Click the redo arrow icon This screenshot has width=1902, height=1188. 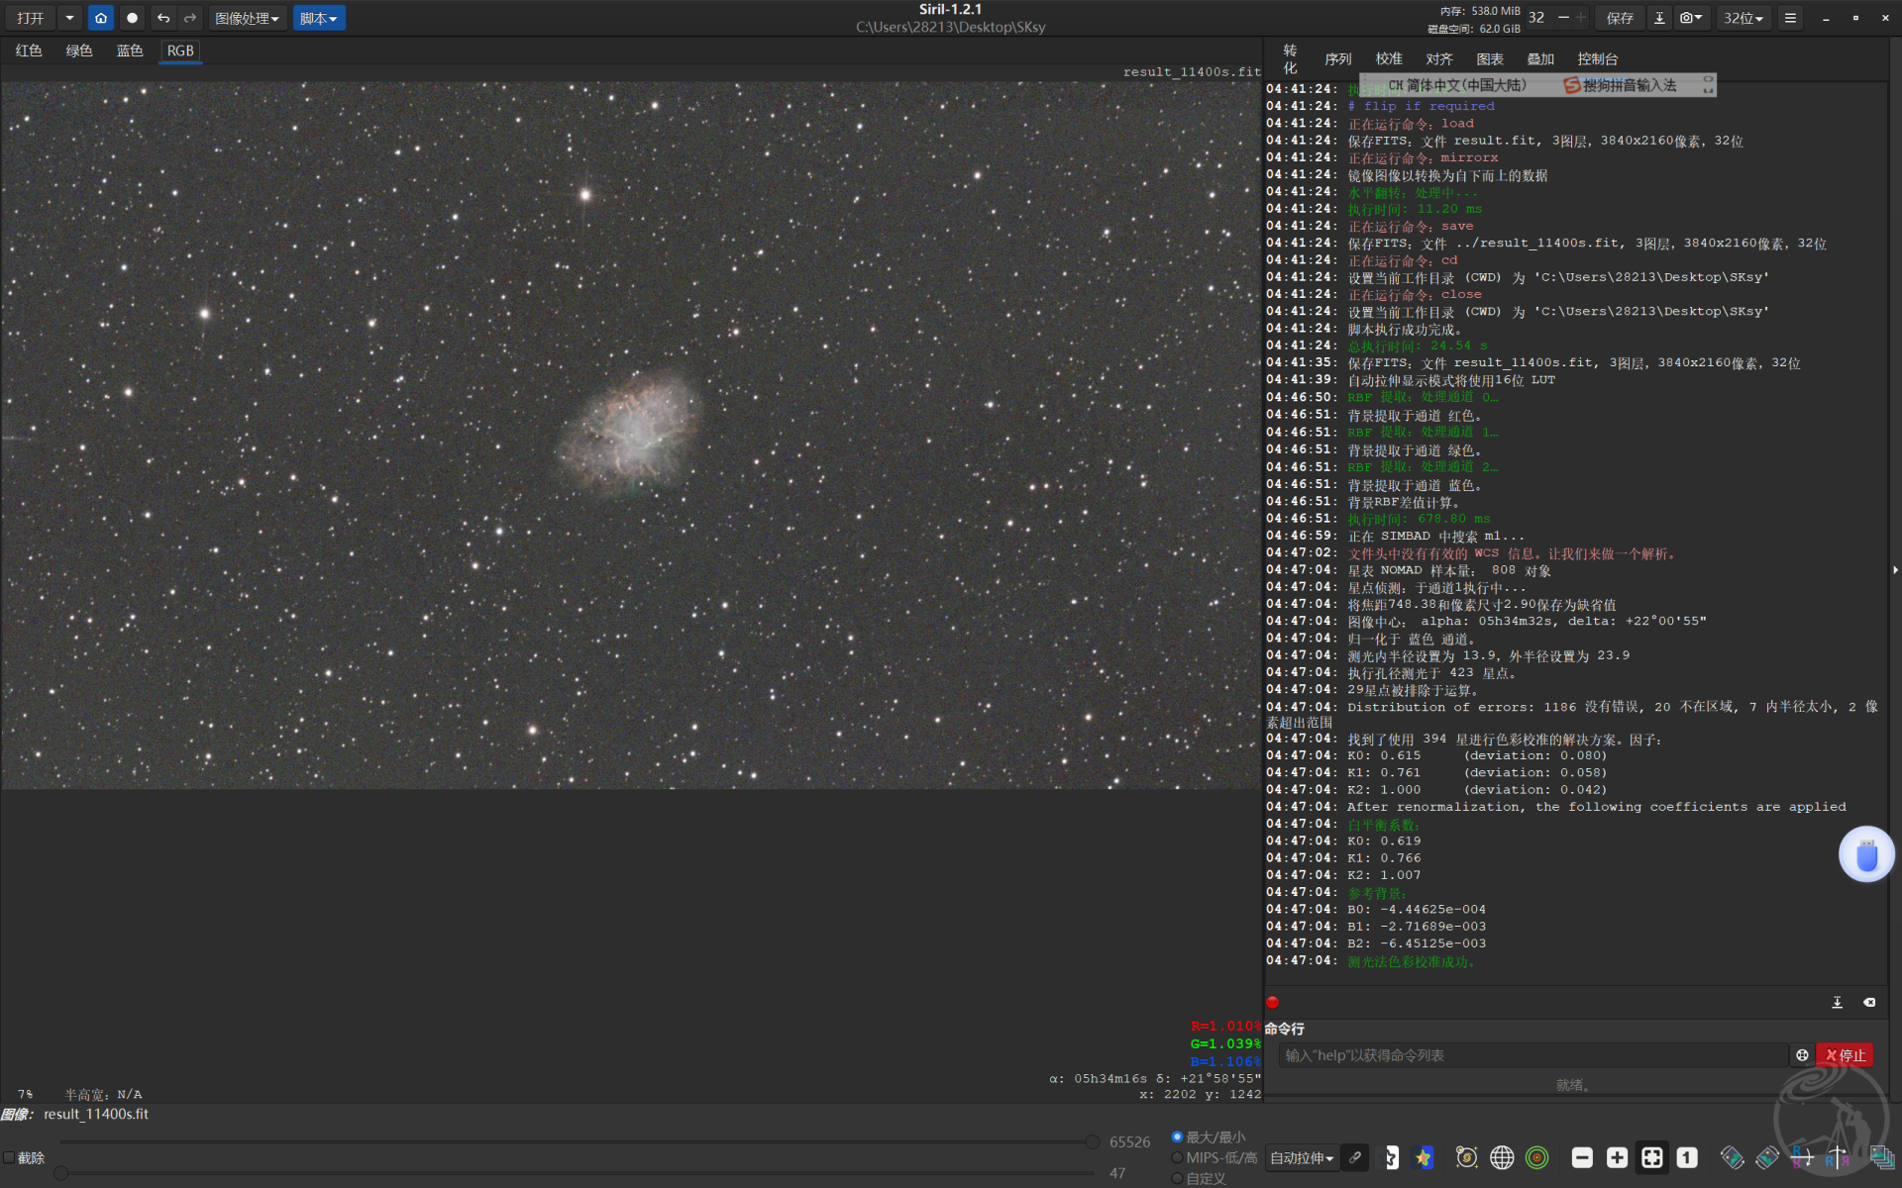coord(190,18)
